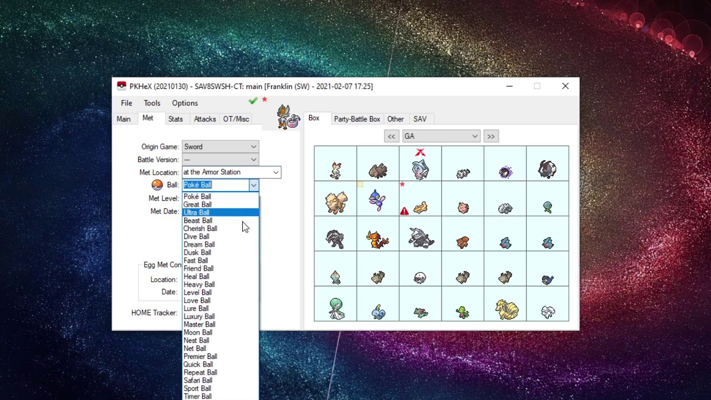Collapse the Ball dropdown arrow
Viewport: 711px width, 400px height.
[253, 185]
